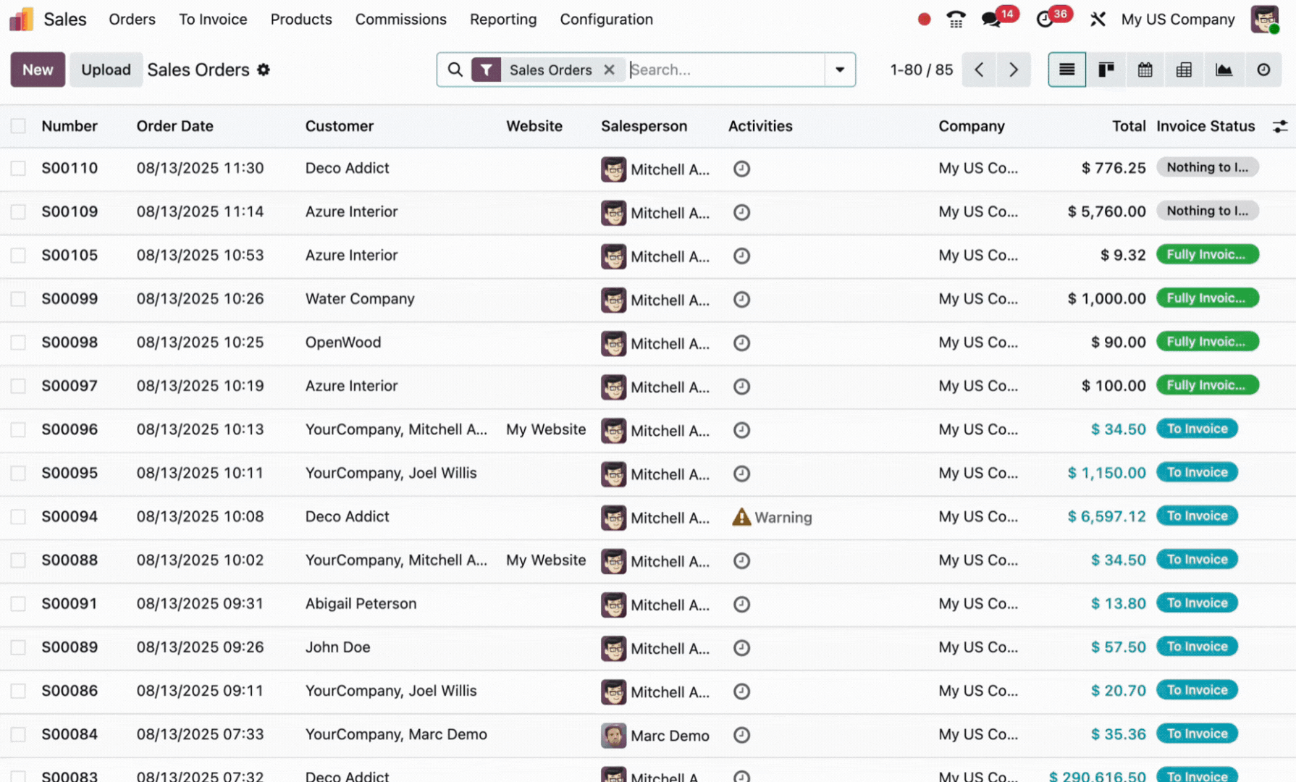1296x782 pixels.
Task: Select checkbox for order S00109
Action: point(18,211)
